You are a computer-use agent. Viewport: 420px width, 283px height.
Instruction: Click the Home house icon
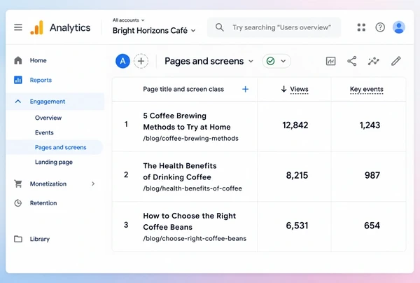(18, 60)
